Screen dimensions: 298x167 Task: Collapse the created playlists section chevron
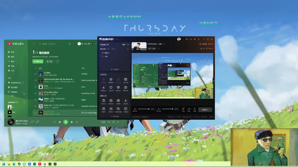click(19, 102)
